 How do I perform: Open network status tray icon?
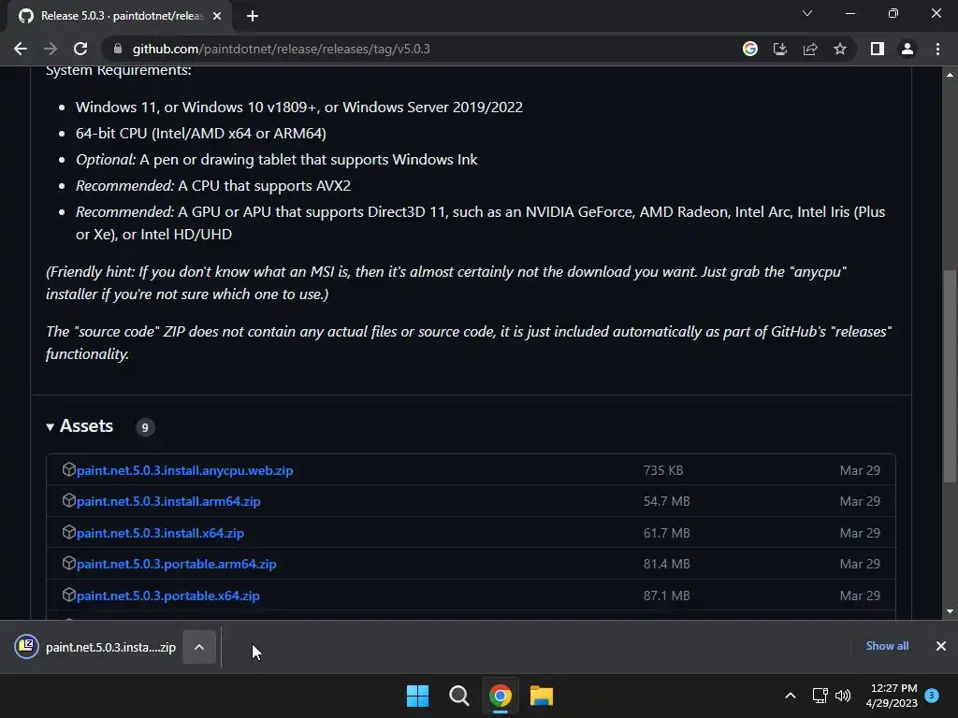coord(820,696)
